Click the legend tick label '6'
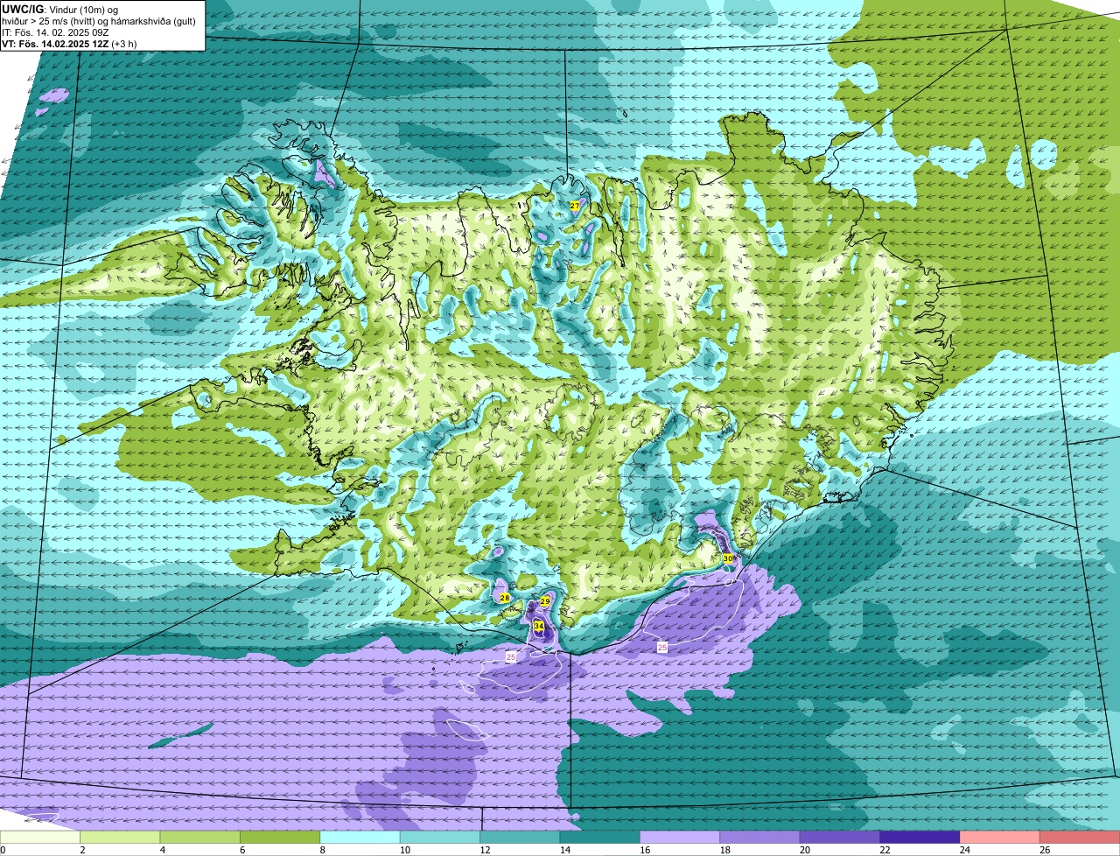This screenshot has height=856, width=1120. coord(241,850)
